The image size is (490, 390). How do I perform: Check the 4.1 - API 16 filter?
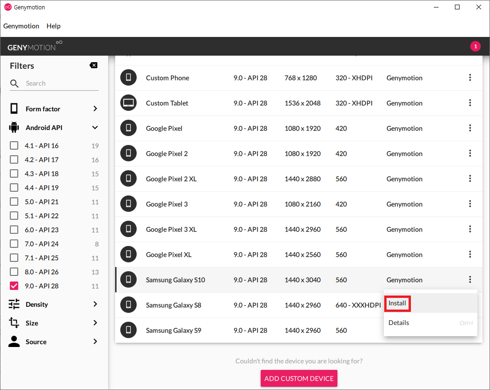point(14,145)
